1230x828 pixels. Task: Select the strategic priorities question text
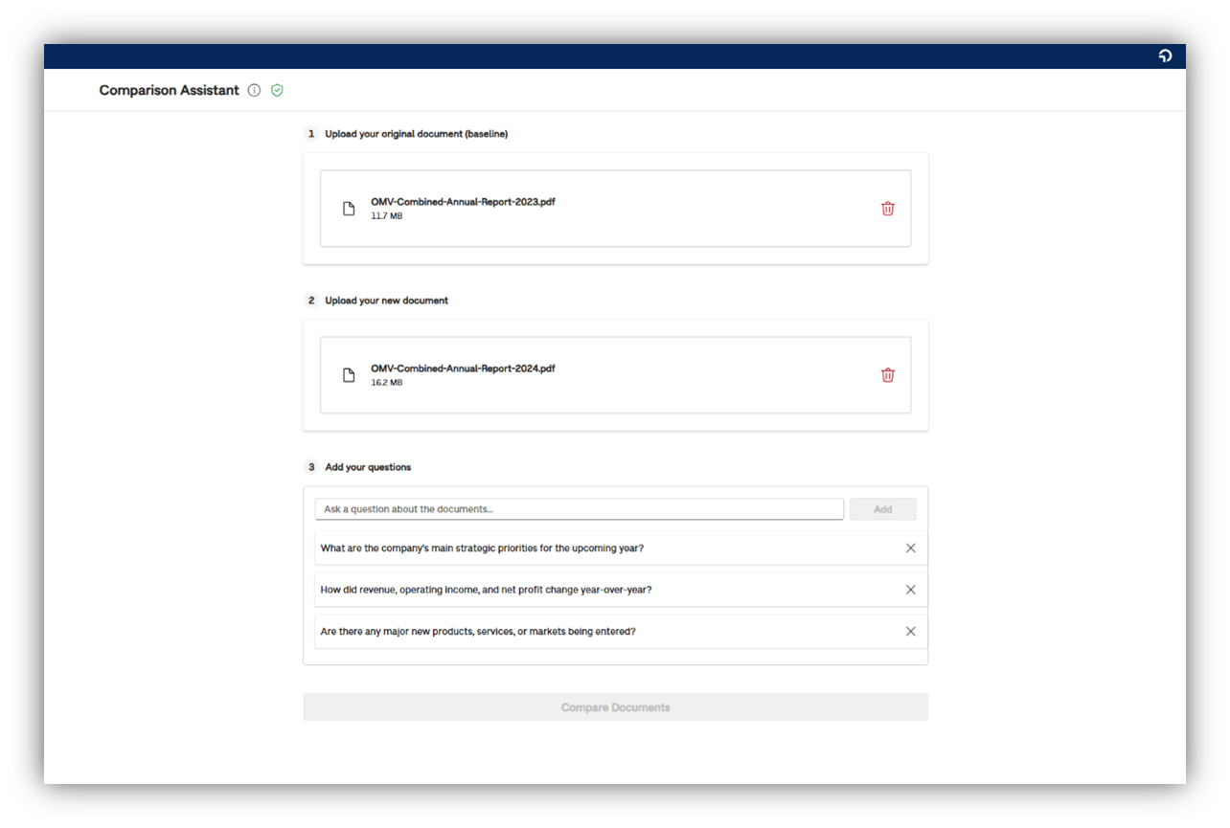tap(482, 548)
